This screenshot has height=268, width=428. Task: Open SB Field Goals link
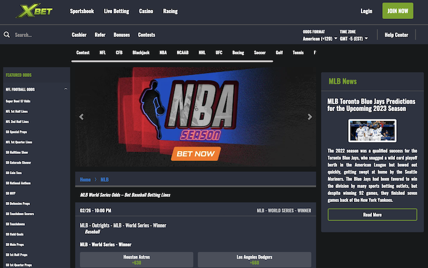14,234
